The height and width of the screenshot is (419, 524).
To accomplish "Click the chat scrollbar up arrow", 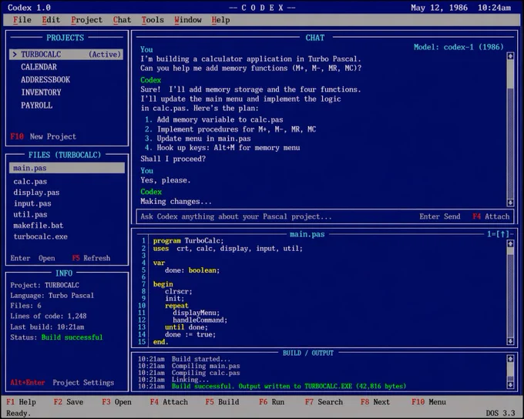I will 510,56.
